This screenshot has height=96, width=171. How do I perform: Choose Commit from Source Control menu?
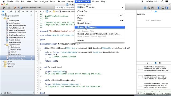tap(100, 15)
